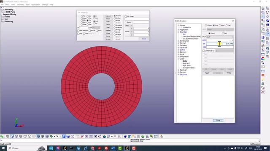This screenshot has height=151, width=270.
Task: Click the blue solid cube view icon
Action: point(64,136)
